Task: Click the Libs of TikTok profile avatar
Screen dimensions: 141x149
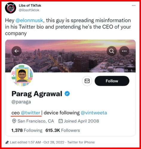Action: coord(10,8)
